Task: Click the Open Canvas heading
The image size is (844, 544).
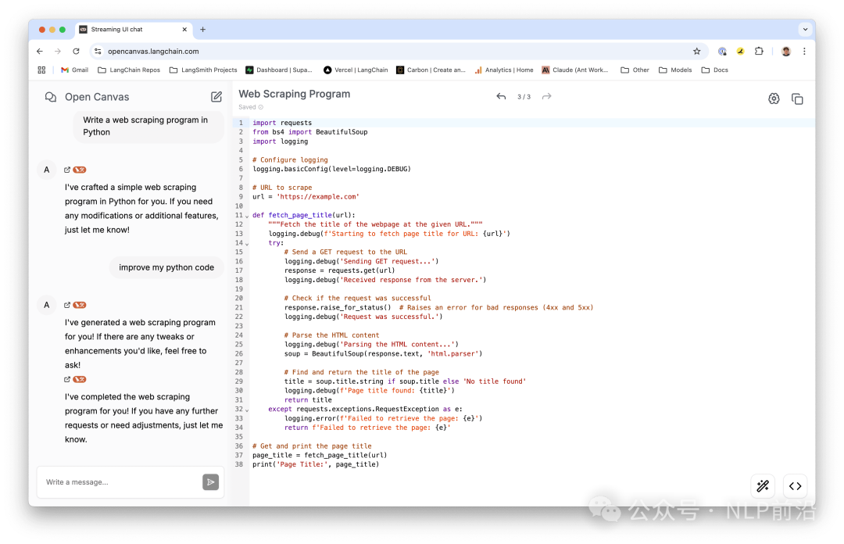Action: (97, 97)
